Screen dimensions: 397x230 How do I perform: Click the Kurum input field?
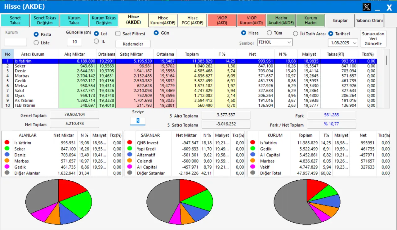tap(16, 42)
